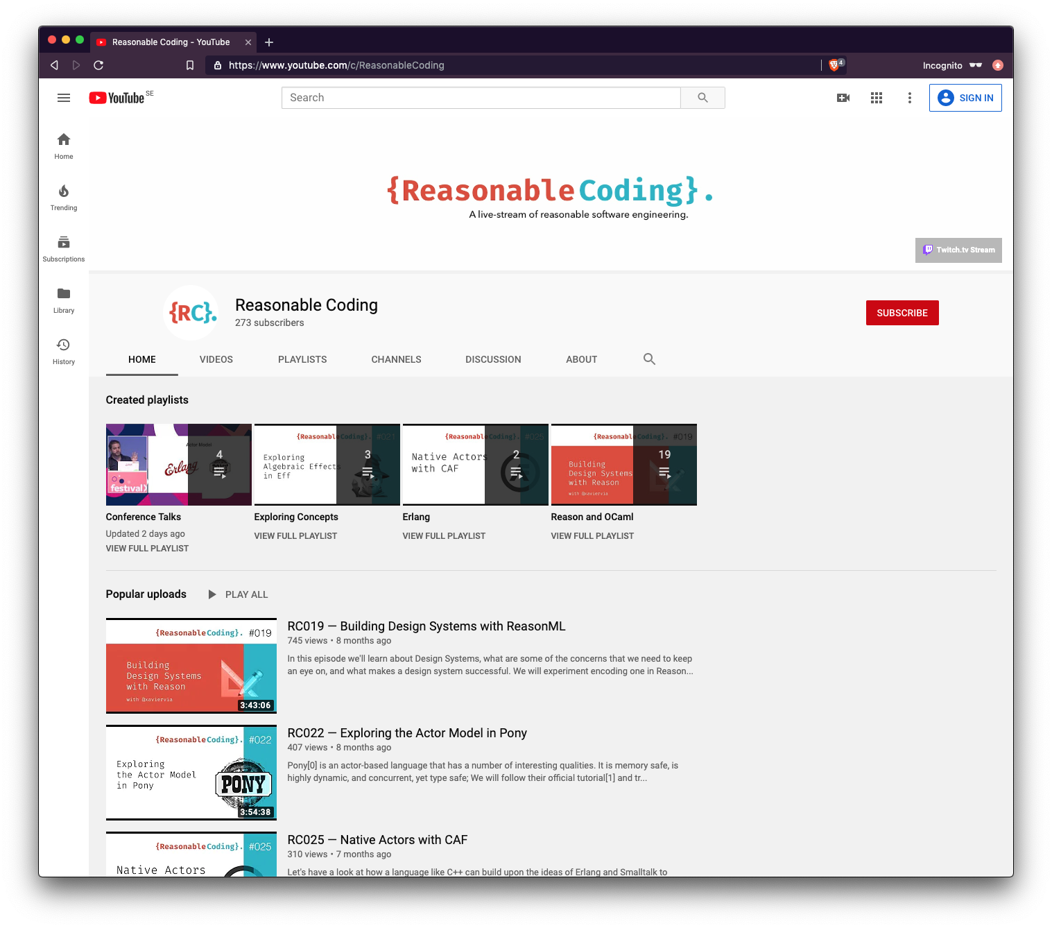1052x928 pixels.
Task: Open the three-dot options menu
Action: click(x=909, y=97)
